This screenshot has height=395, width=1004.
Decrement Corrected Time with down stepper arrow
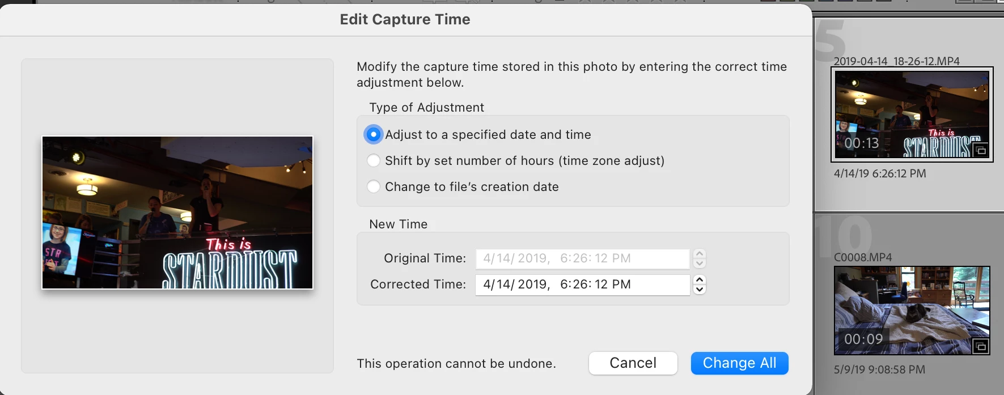pos(700,289)
